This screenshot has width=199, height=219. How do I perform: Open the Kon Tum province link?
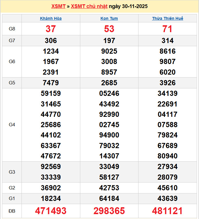(x=109, y=18)
